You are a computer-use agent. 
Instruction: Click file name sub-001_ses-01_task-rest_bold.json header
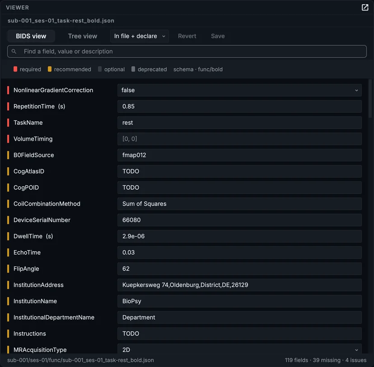61,20
